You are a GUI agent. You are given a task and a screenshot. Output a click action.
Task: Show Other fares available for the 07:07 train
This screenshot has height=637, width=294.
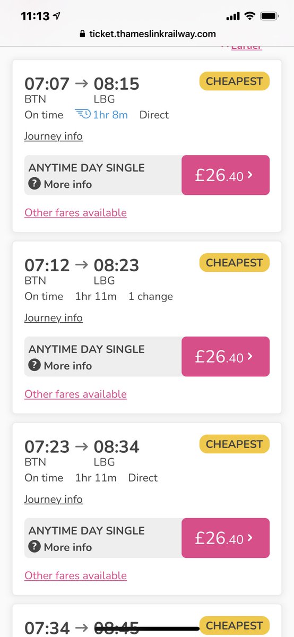(75, 213)
